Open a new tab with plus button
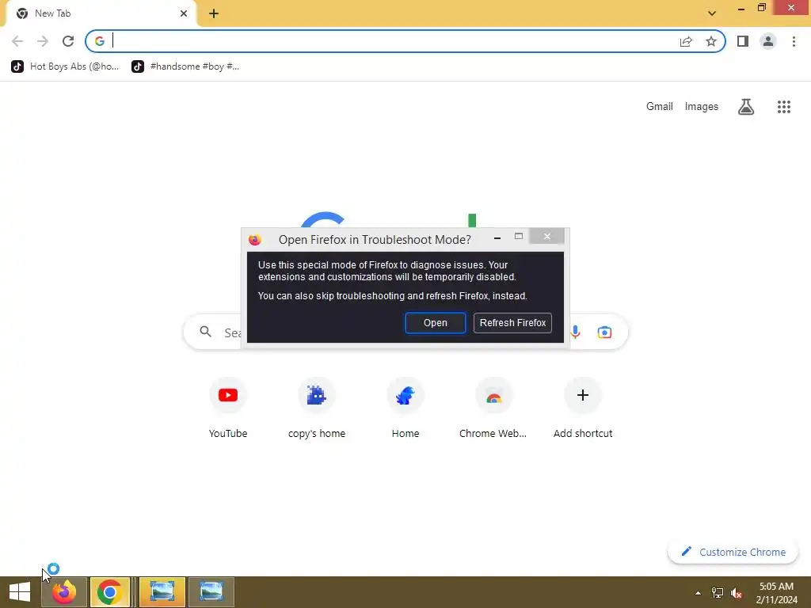Screen dimensions: 811x608 pos(214,13)
